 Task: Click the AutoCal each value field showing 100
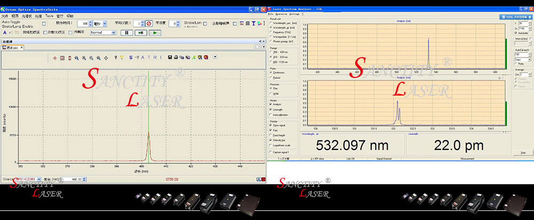521,54
